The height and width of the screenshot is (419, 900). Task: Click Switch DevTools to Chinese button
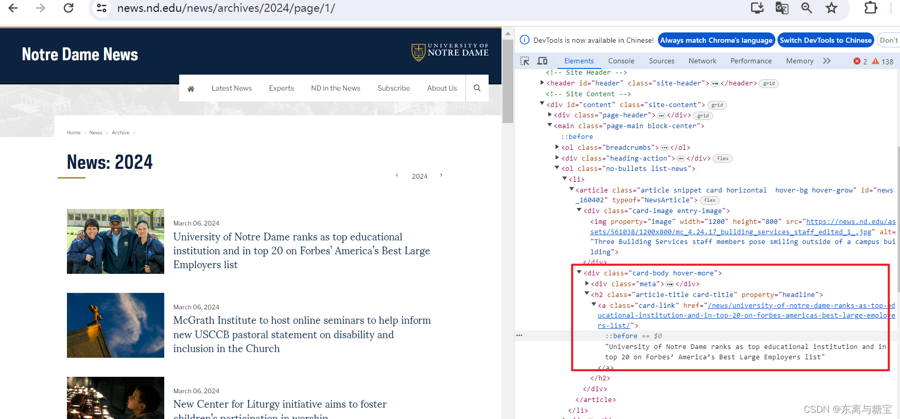point(825,40)
